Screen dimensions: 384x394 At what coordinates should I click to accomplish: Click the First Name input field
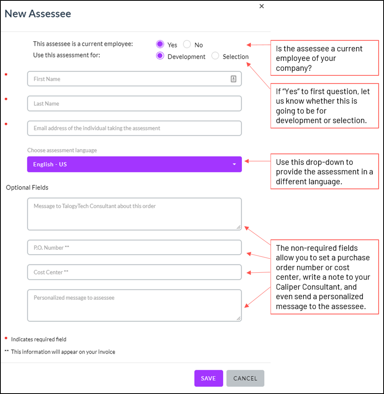[x=134, y=79]
